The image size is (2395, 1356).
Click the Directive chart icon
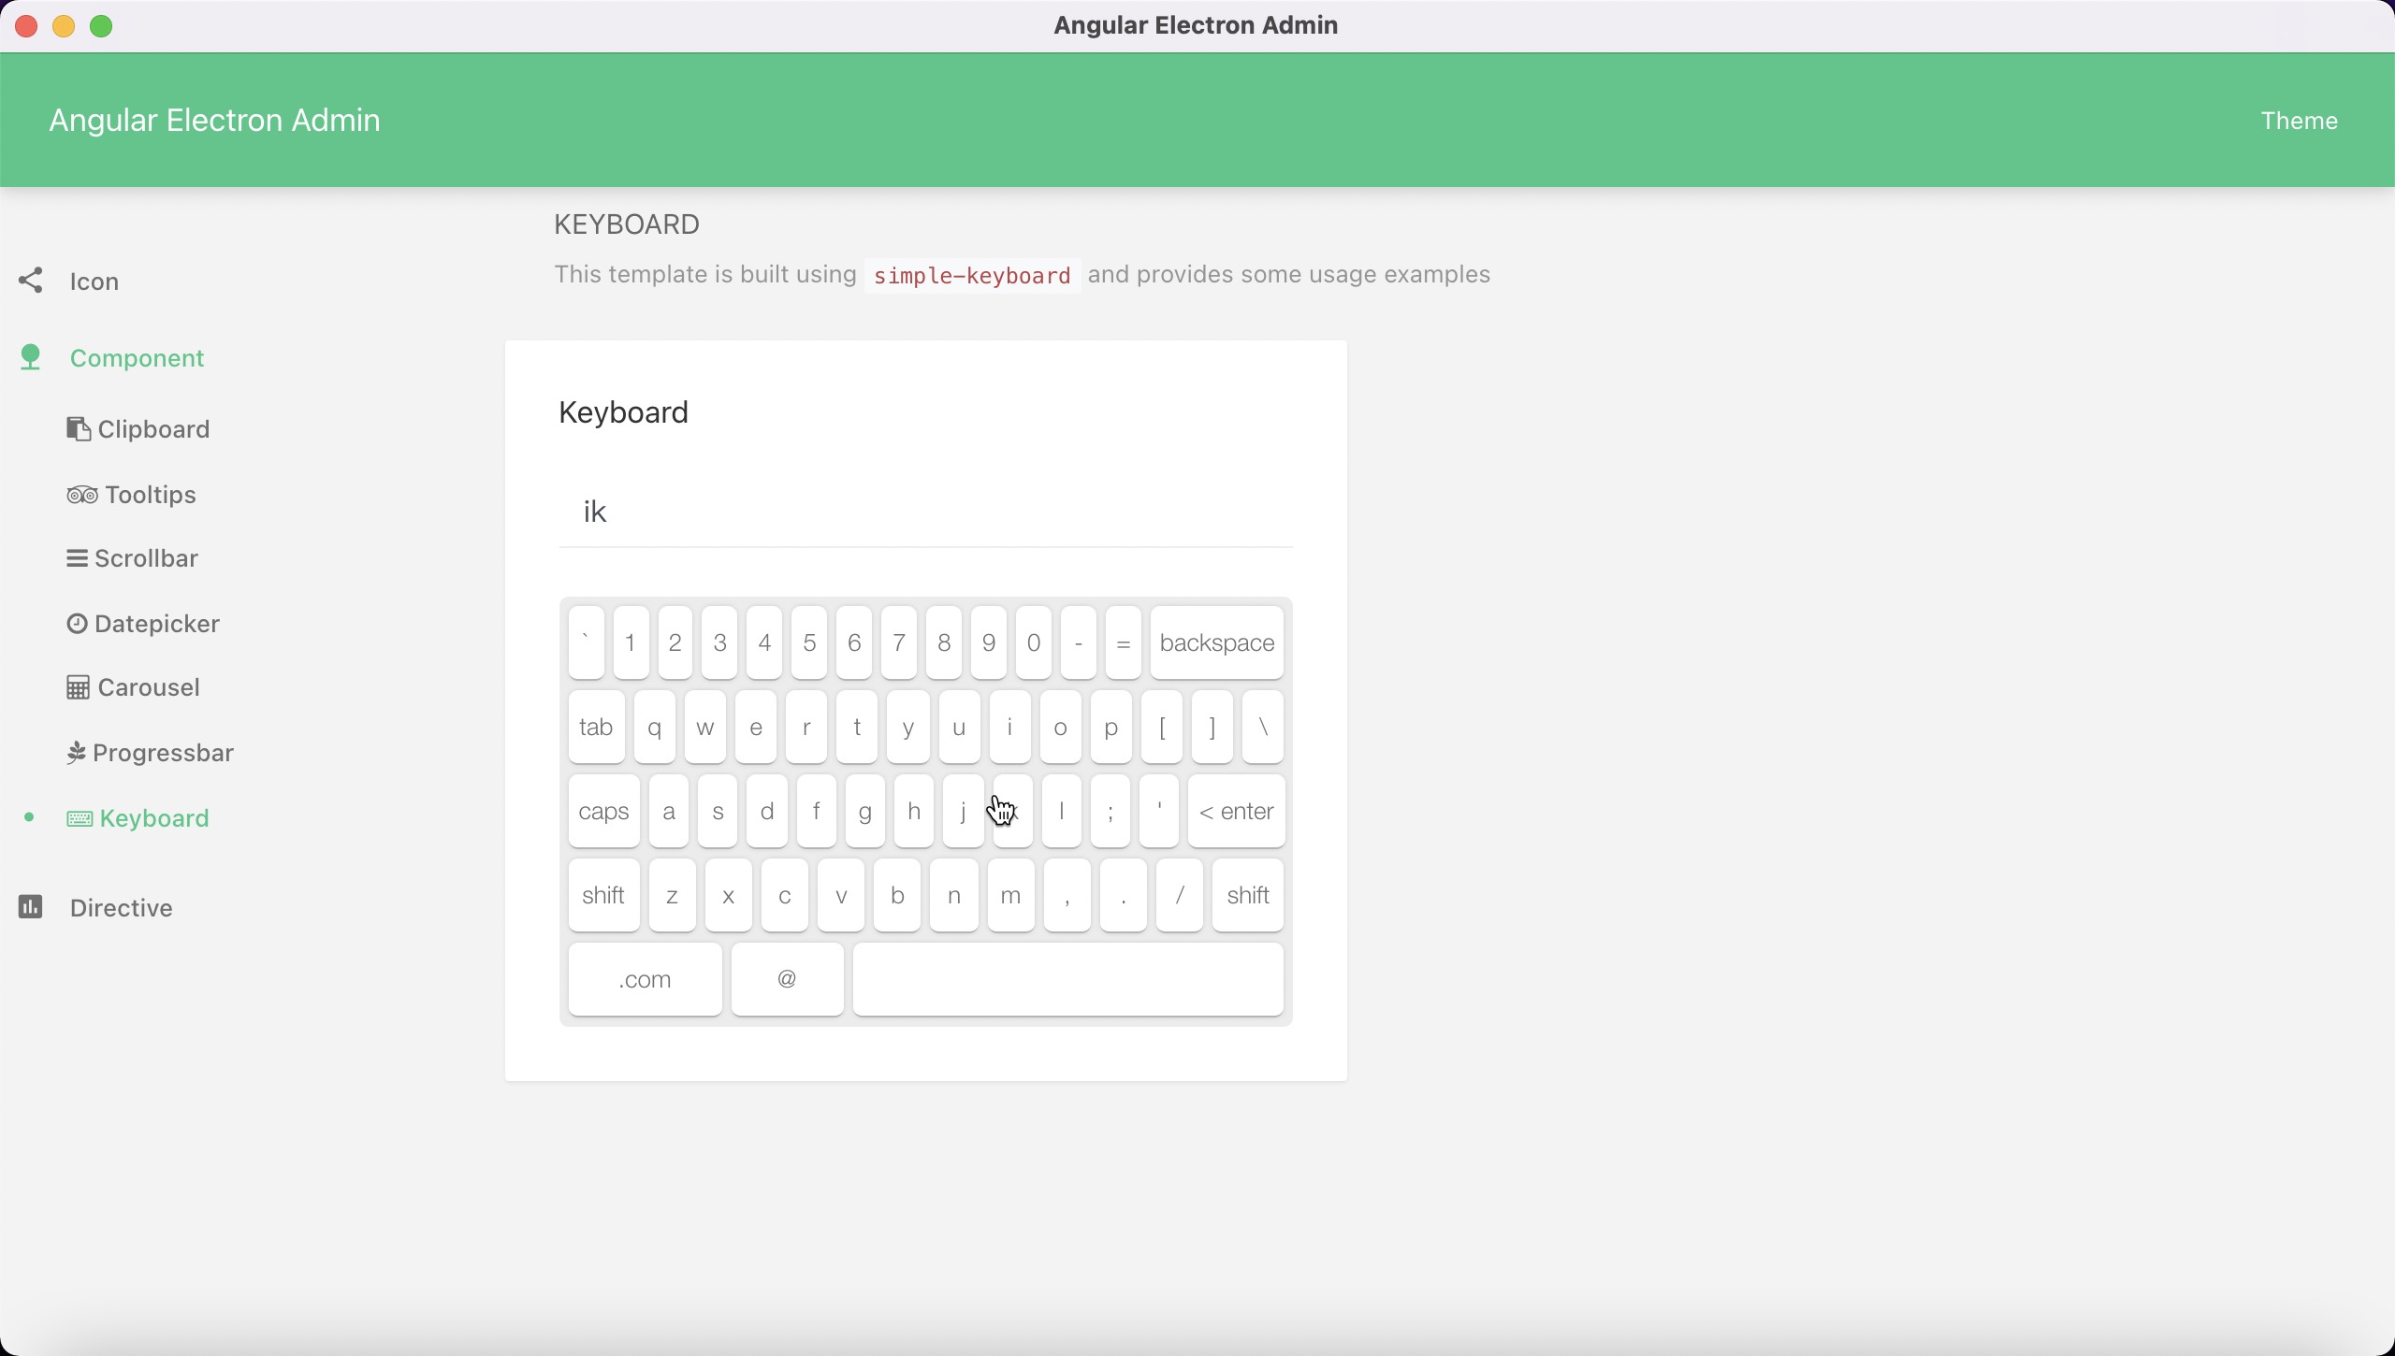pyautogui.click(x=31, y=906)
